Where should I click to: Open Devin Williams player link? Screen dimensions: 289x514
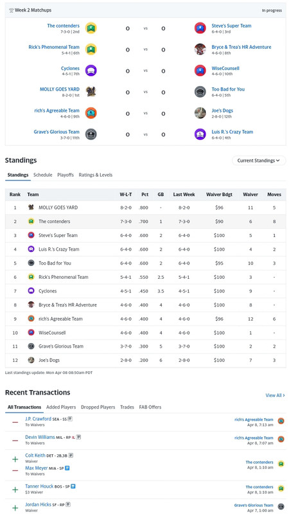pos(40,437)
